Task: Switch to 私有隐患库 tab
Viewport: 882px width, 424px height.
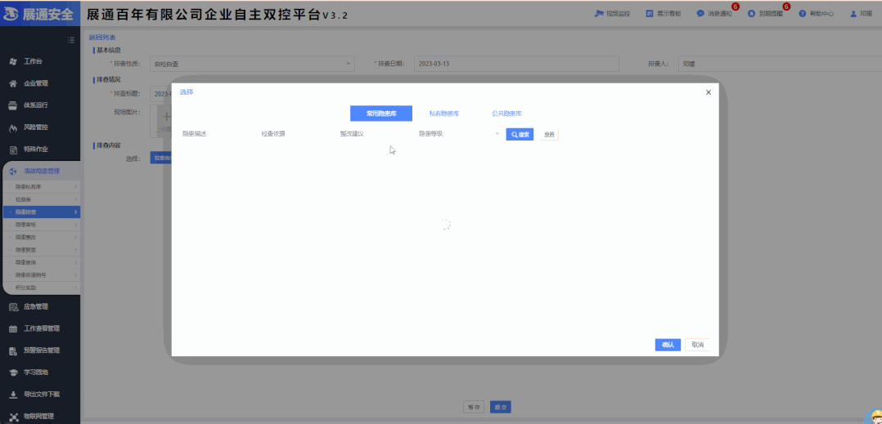Action: (444, 114)
